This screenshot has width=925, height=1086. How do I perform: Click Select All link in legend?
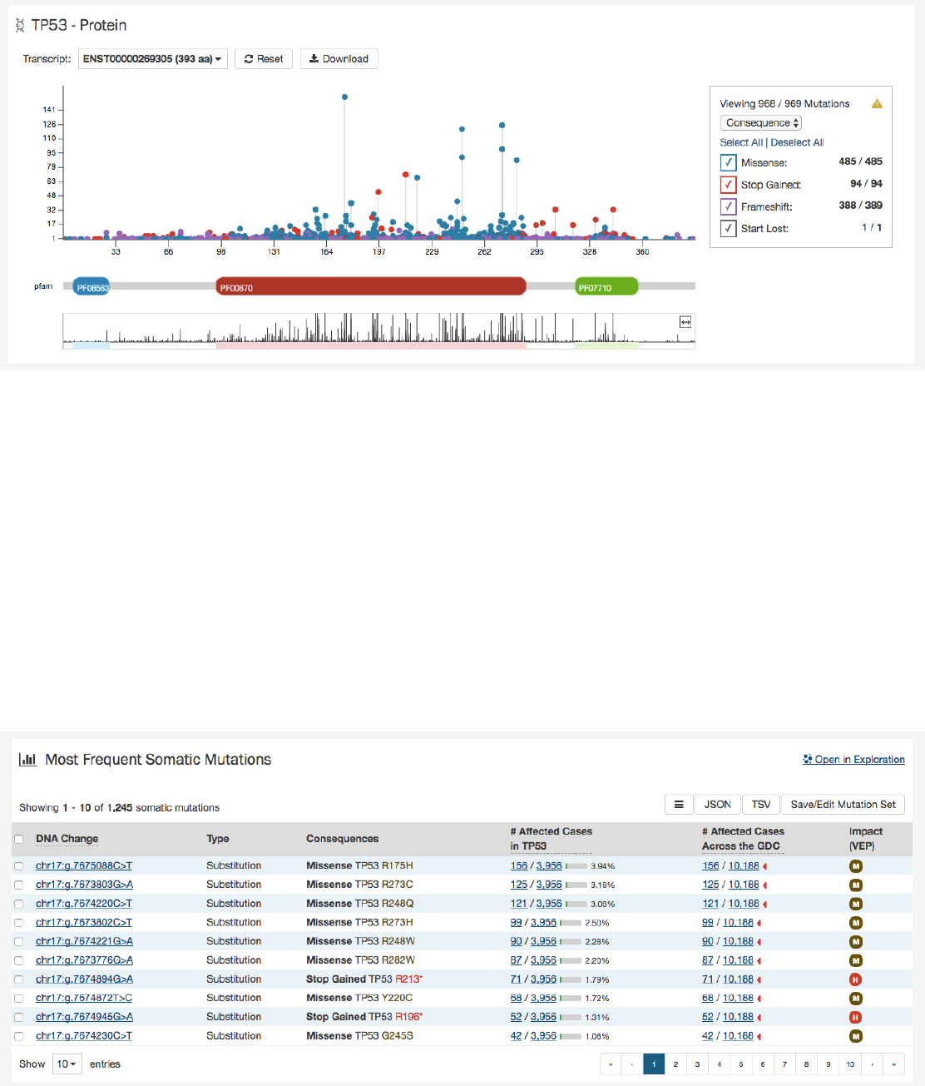coord(741,143)
